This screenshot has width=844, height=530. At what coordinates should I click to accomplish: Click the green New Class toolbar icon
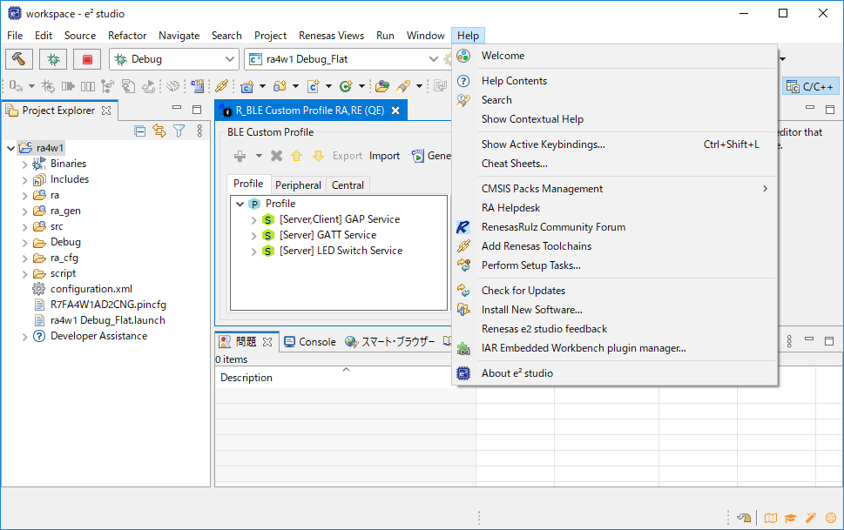(x=346, y=86)
